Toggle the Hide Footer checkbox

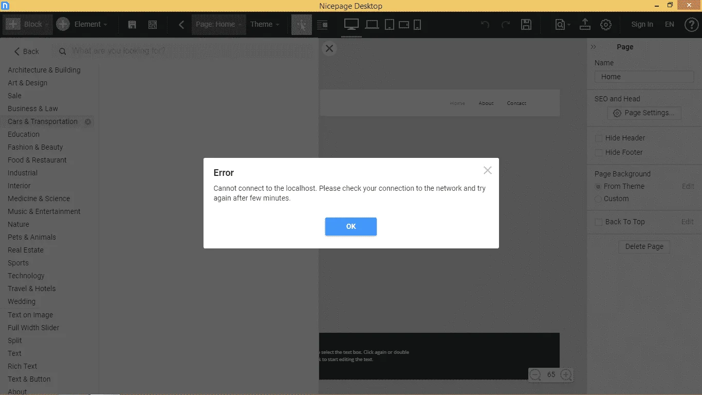pyautogui.click(x=598, y=152)
